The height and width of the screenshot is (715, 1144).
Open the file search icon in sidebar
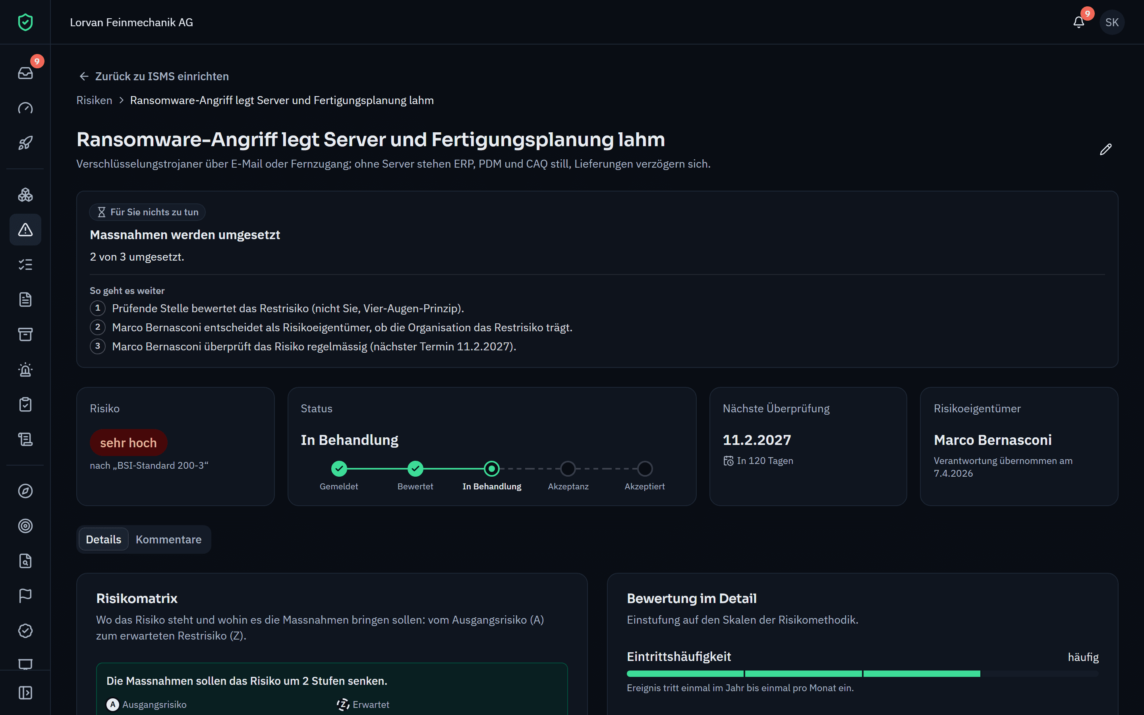coord(25,561)
